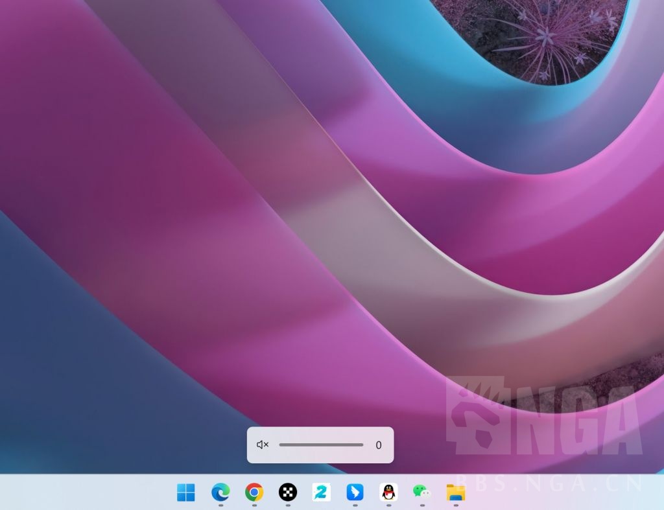Unmute sound via the muted speaker icon
This screenshot has height=510, width=664.
pyautogui.click(x=263, y=445)
